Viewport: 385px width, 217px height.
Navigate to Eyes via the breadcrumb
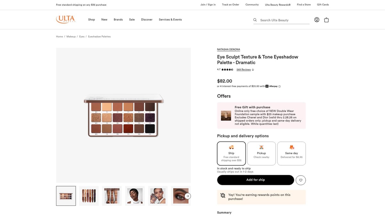82,36
